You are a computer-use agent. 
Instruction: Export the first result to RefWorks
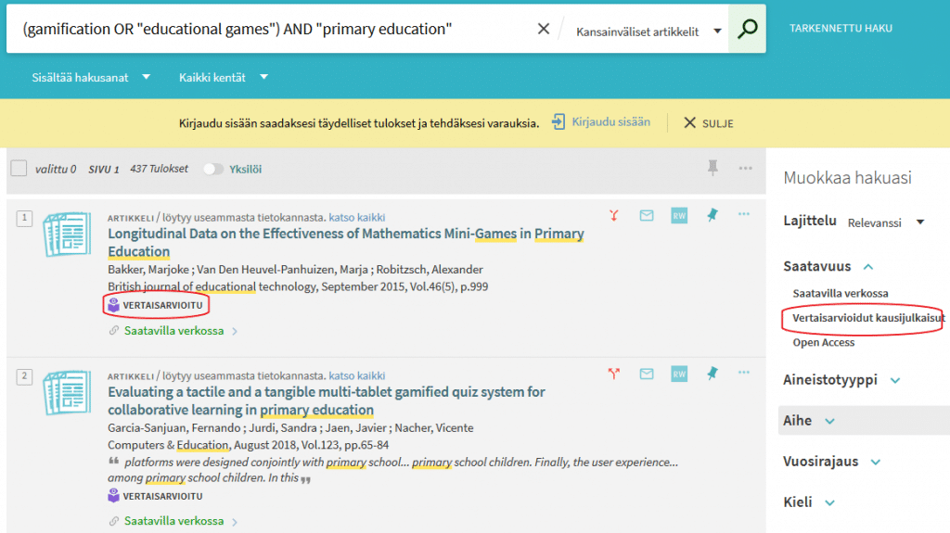point(679,215)
